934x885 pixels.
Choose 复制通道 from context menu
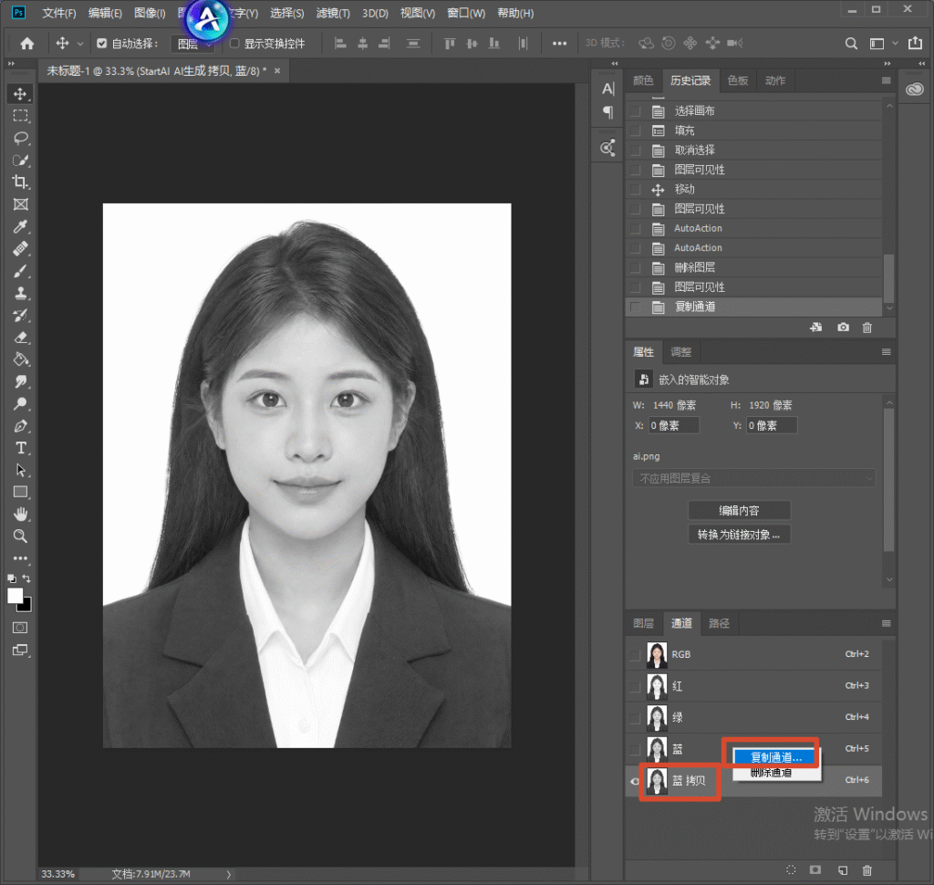click(x=775, y=757)
